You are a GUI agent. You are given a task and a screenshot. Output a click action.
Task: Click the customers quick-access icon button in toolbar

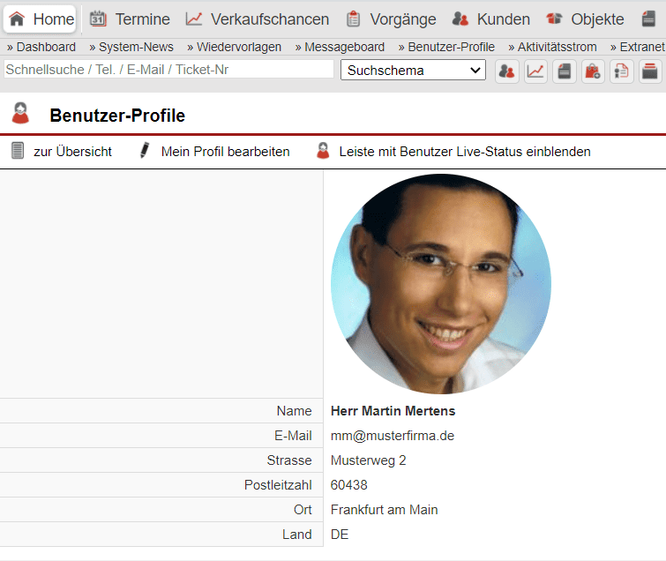coord(506,71)
